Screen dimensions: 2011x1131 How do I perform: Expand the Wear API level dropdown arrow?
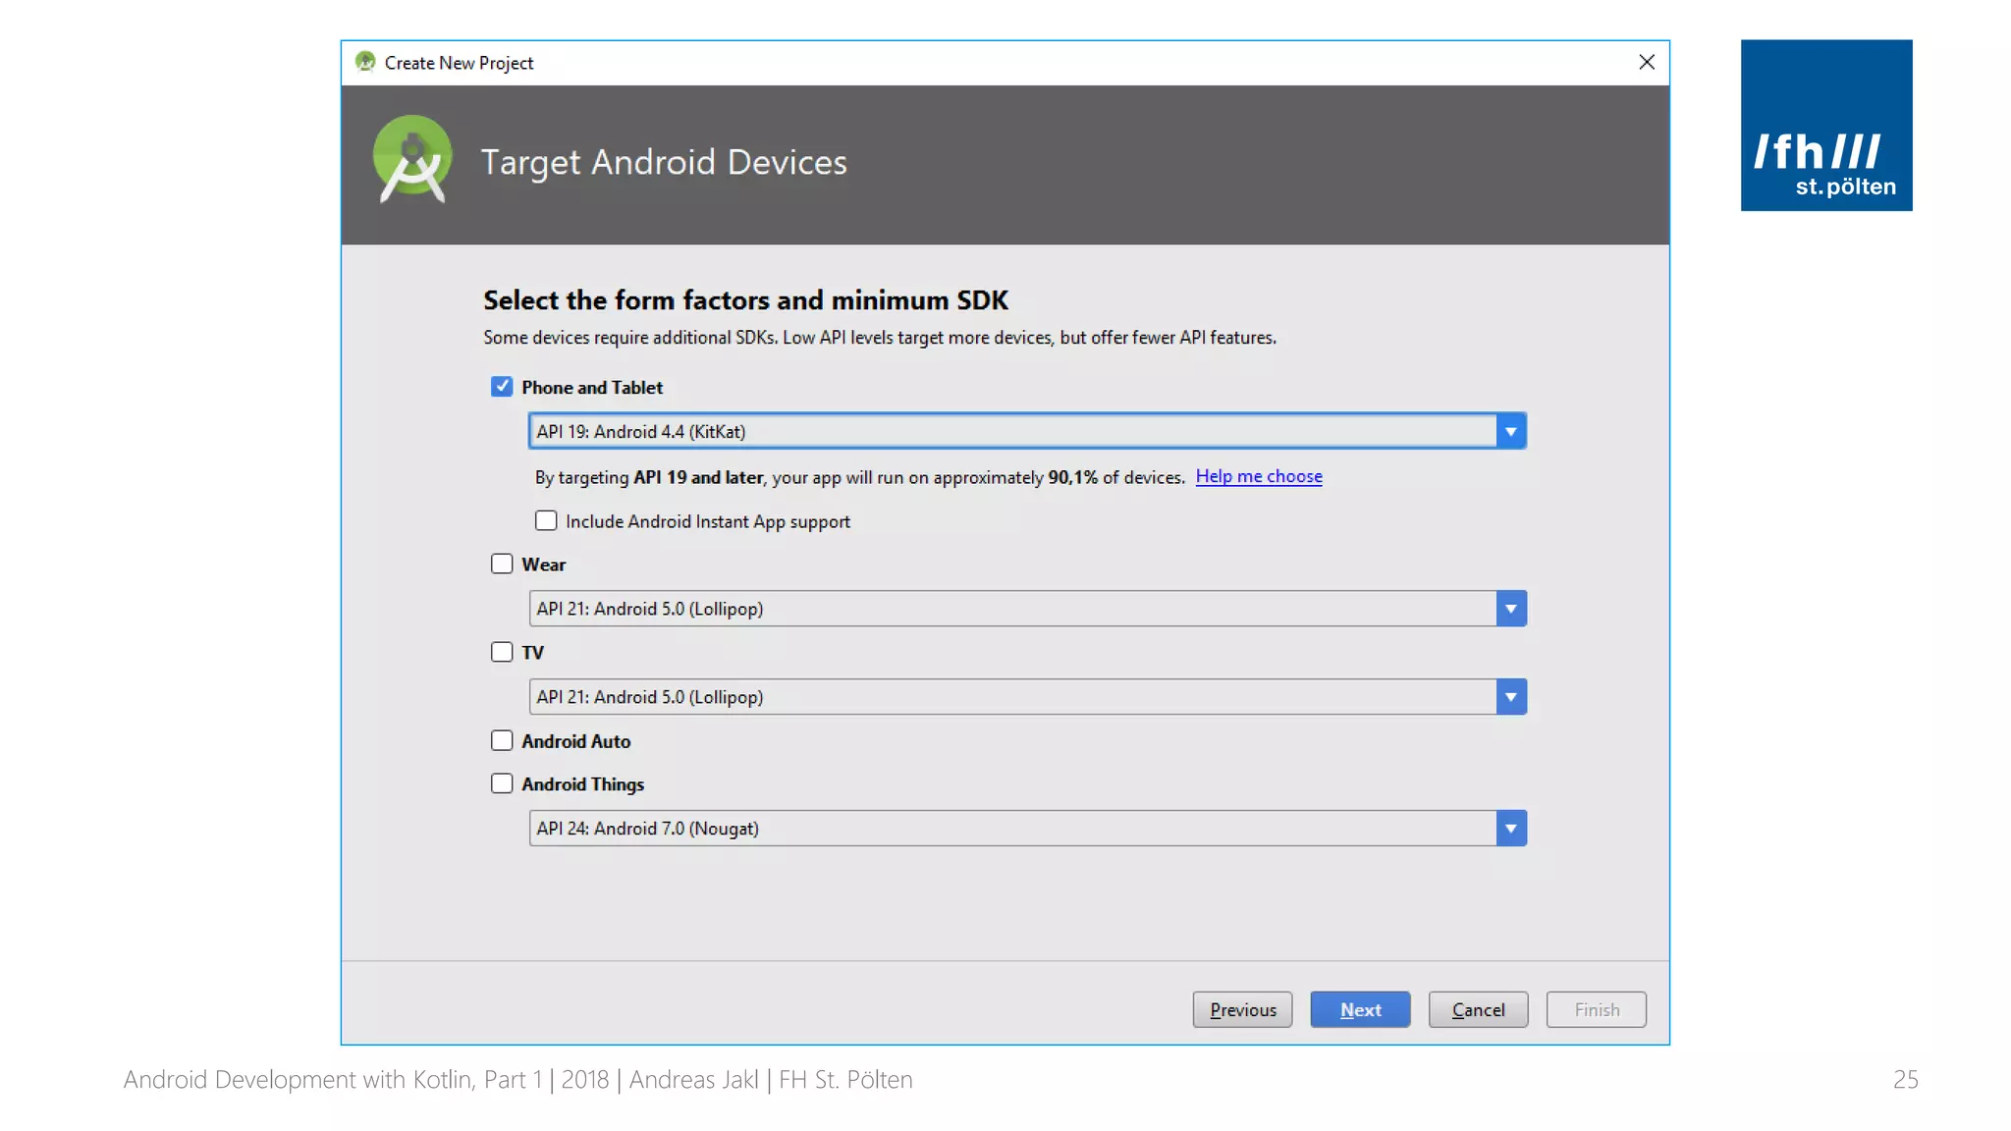click(1510, 609)
